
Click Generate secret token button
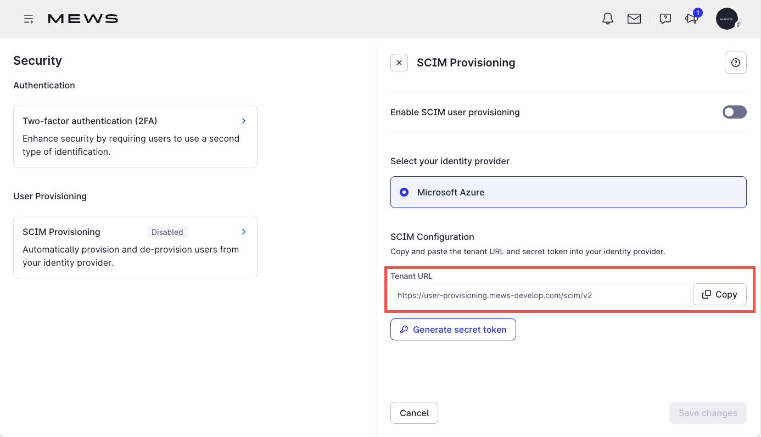453,329
